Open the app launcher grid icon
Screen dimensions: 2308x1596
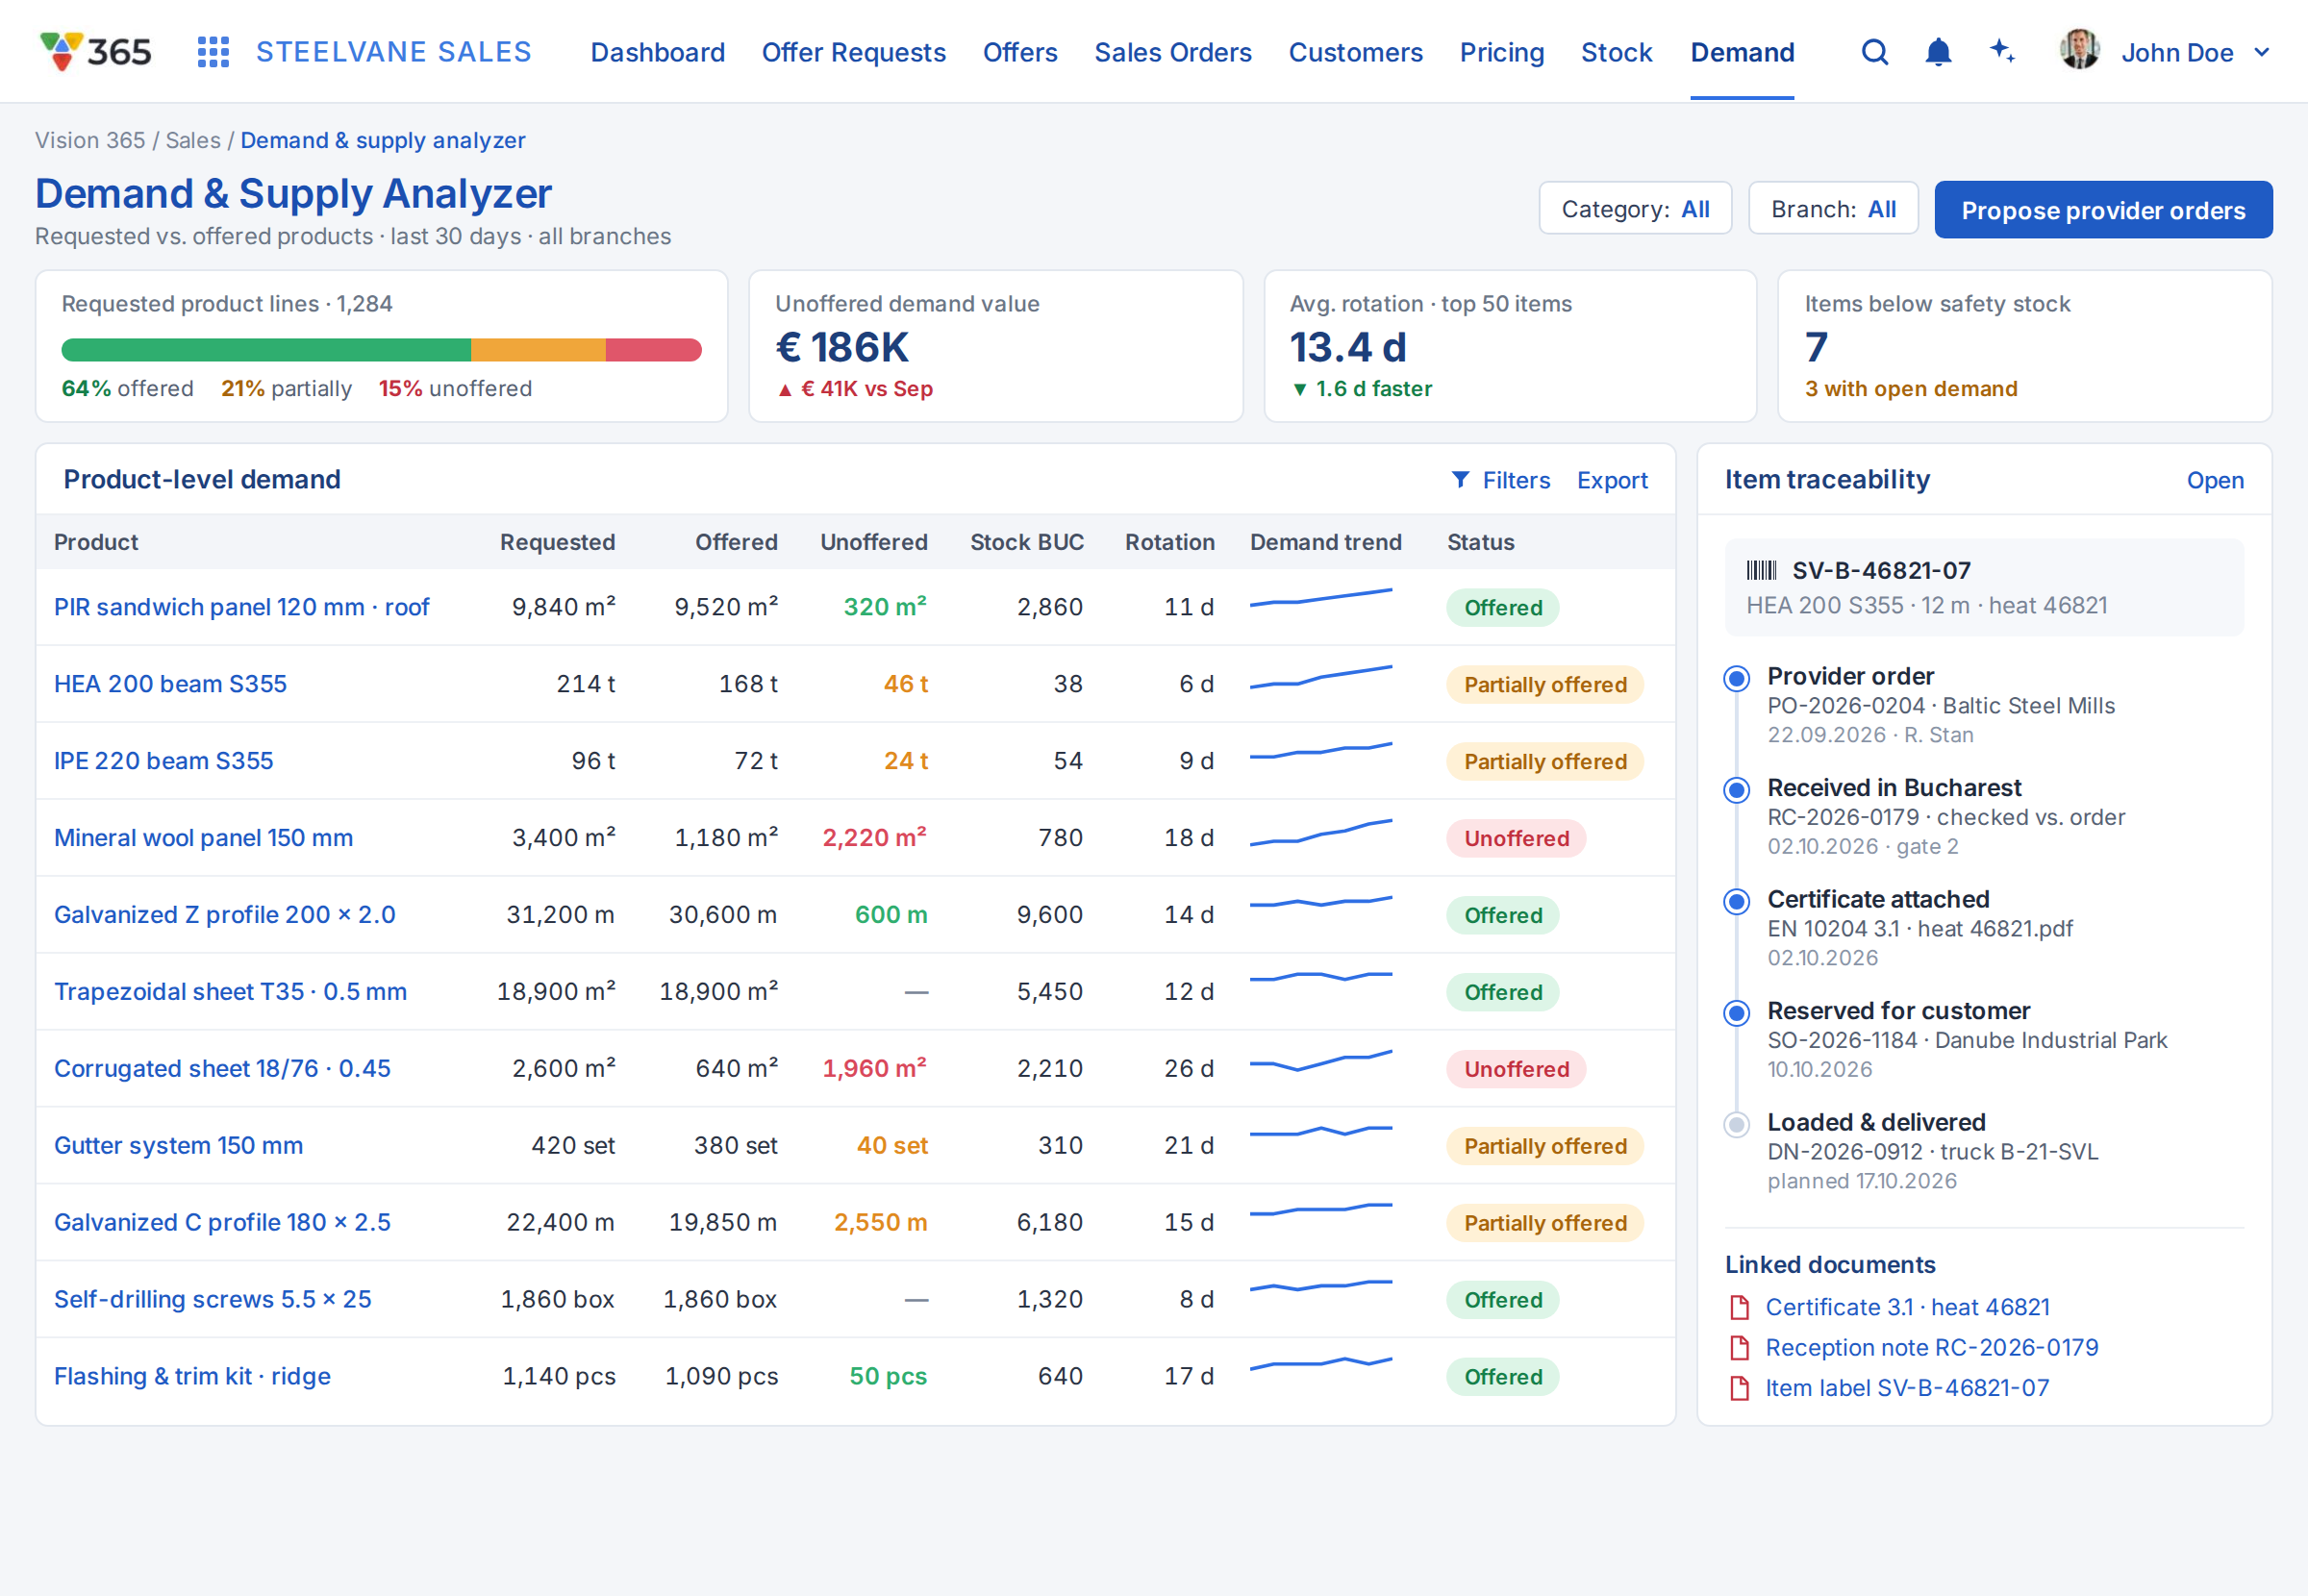pos(213,52)
